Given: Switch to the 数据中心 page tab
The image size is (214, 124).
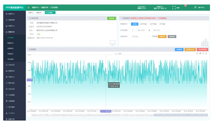Looking at the screenshot, I should 31,12.
